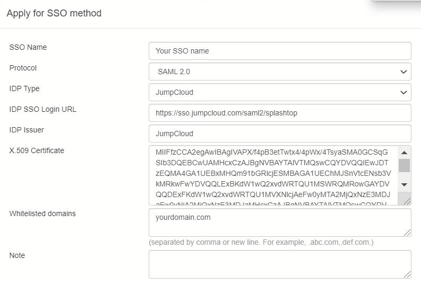Click the certificate box scrollbar thumb
Image resolution: width=421 pixels, height=285 pixels.
click(404, 165)
